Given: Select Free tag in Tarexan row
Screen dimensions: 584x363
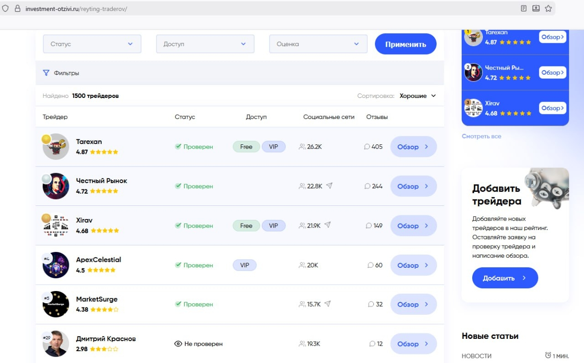Looking at the screenshot, I should pyautogui.click(x=246, y=147).
